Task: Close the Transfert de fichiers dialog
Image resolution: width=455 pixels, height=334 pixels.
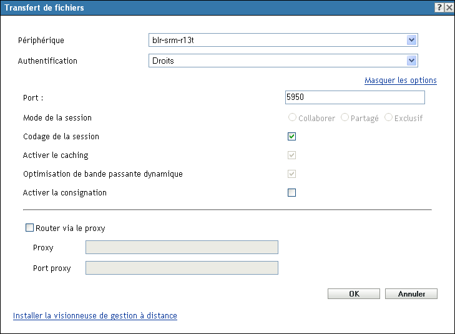Action: [449, 7]
